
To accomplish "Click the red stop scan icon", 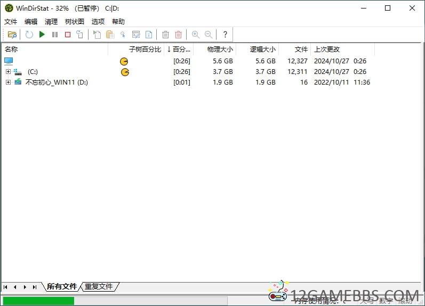I will [68, 35].
